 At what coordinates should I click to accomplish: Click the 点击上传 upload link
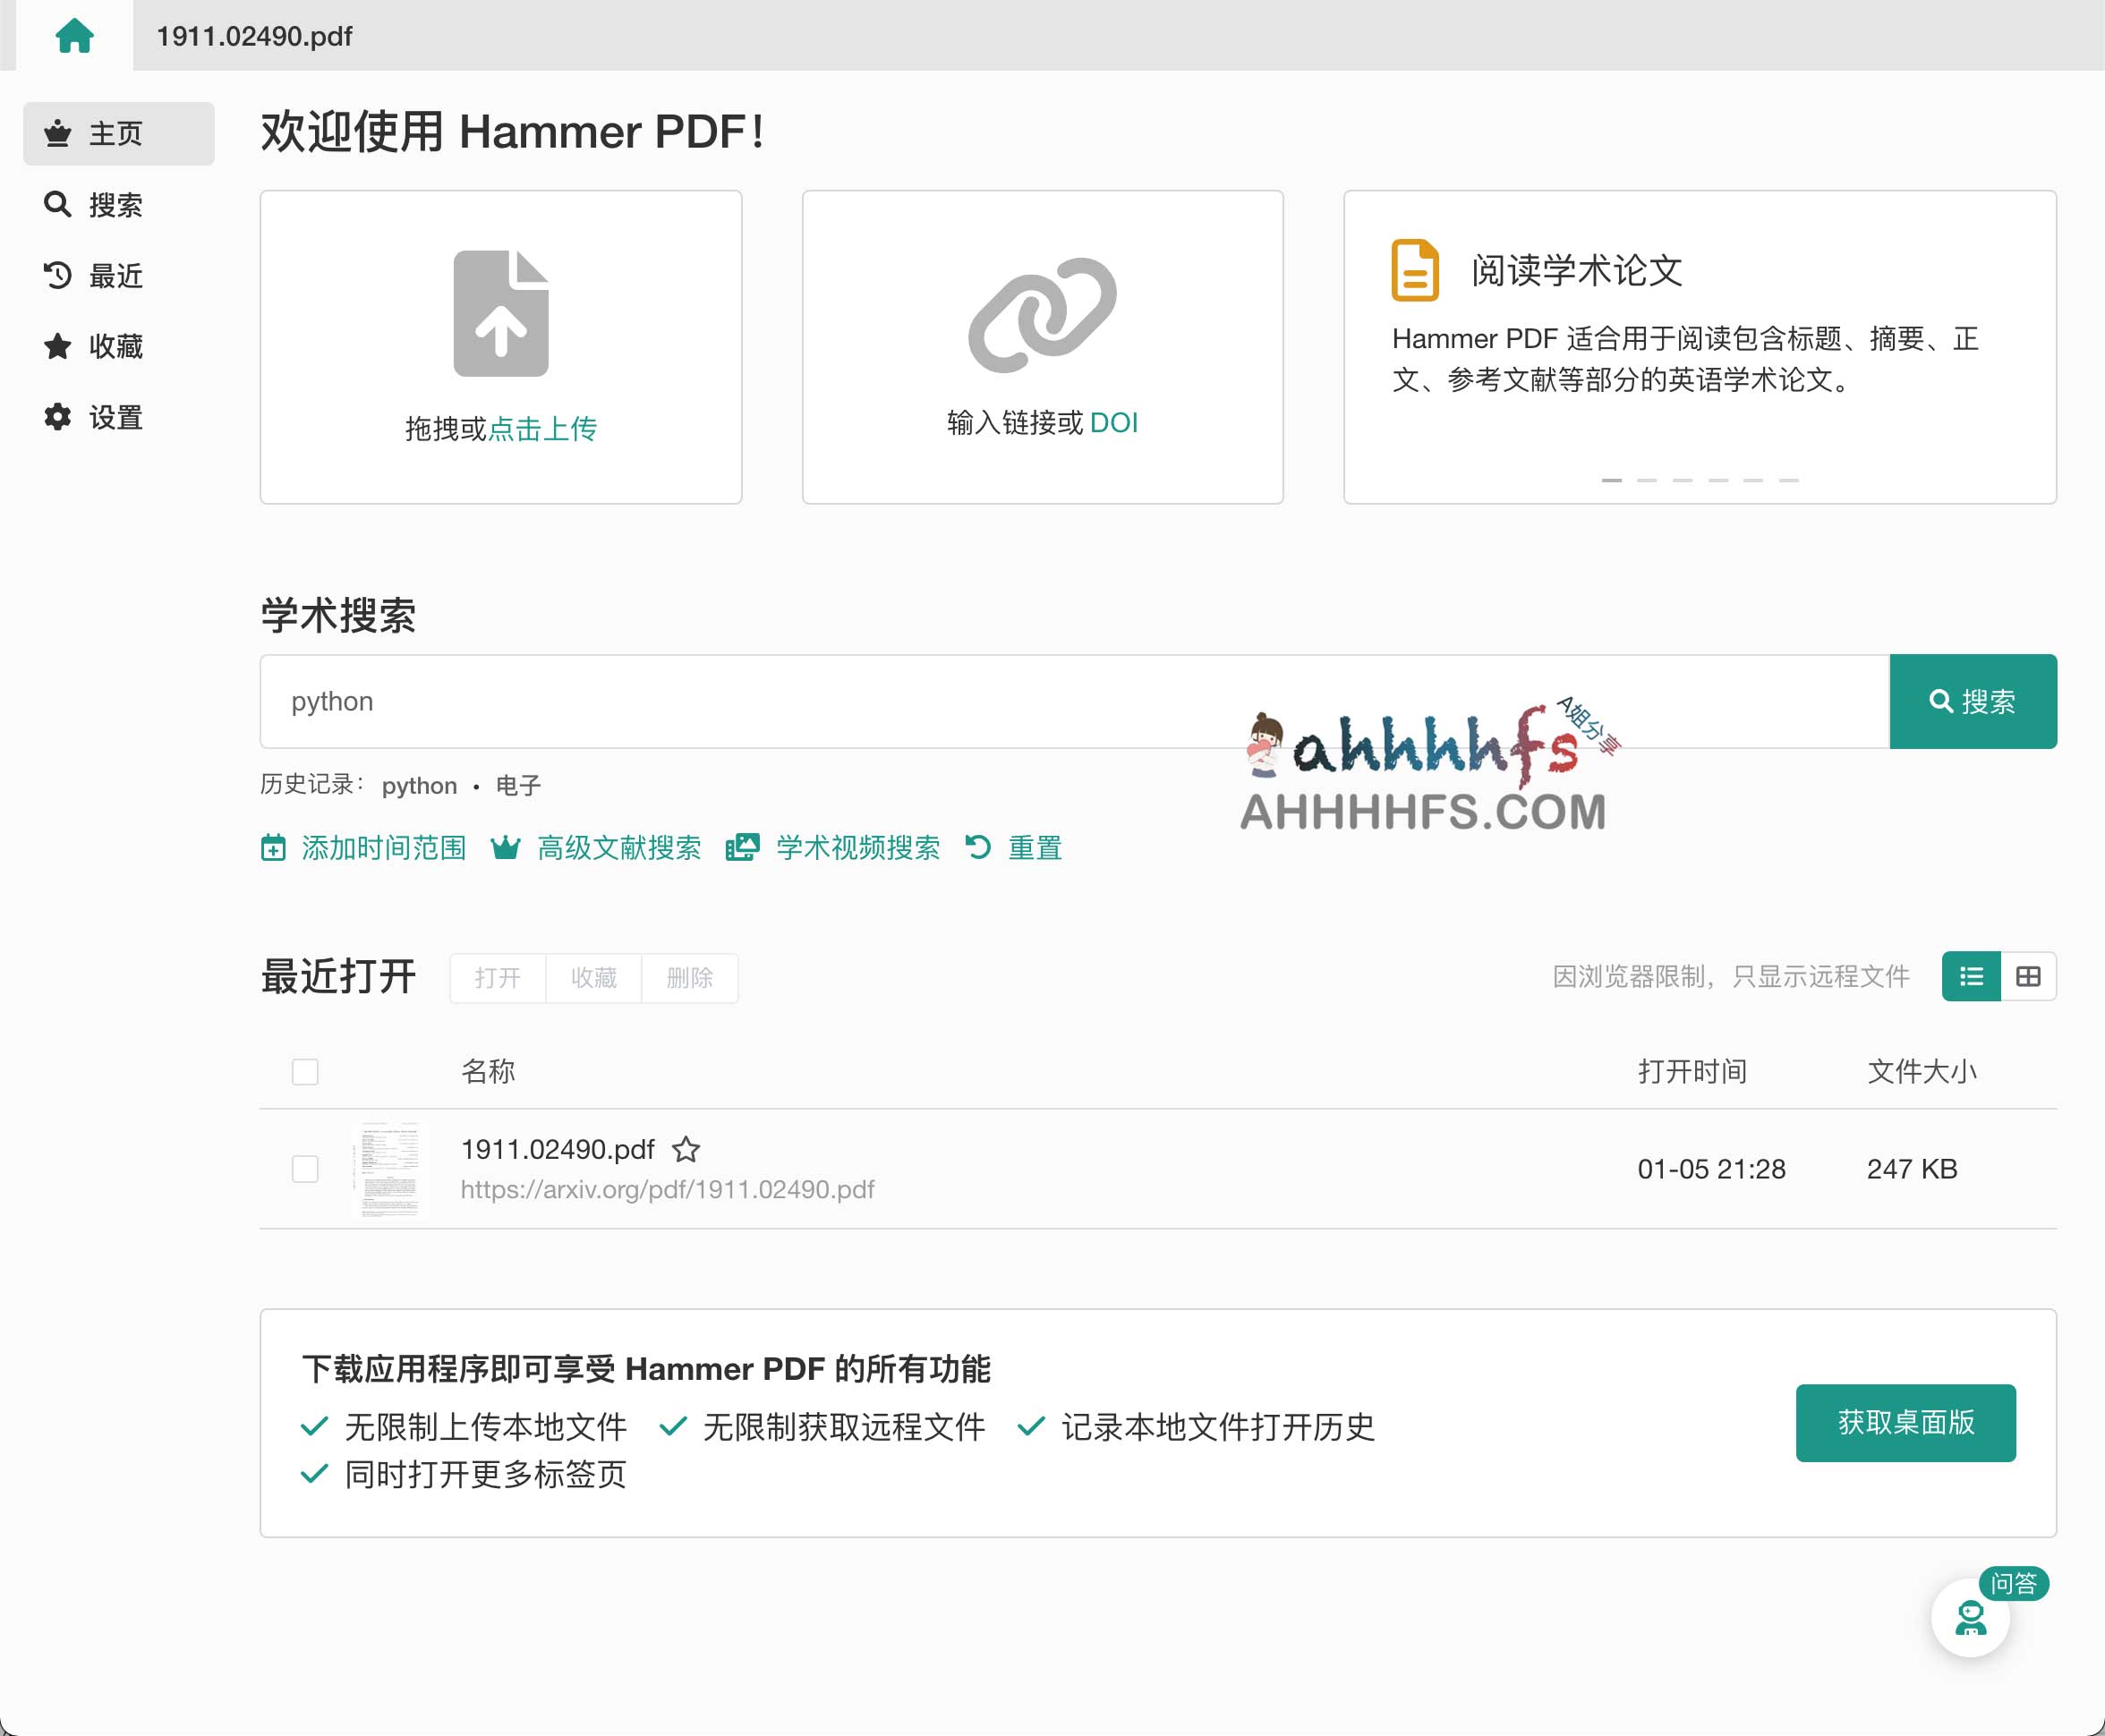[x=543, y=428]
